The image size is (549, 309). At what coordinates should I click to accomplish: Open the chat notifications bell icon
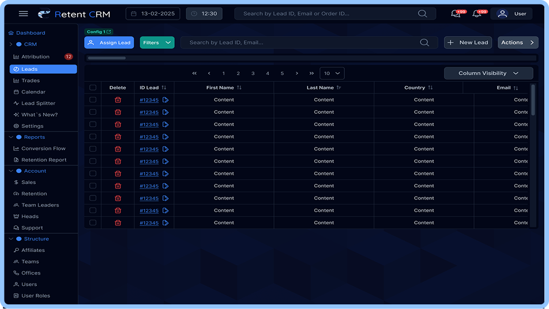(x=456, y=14)
